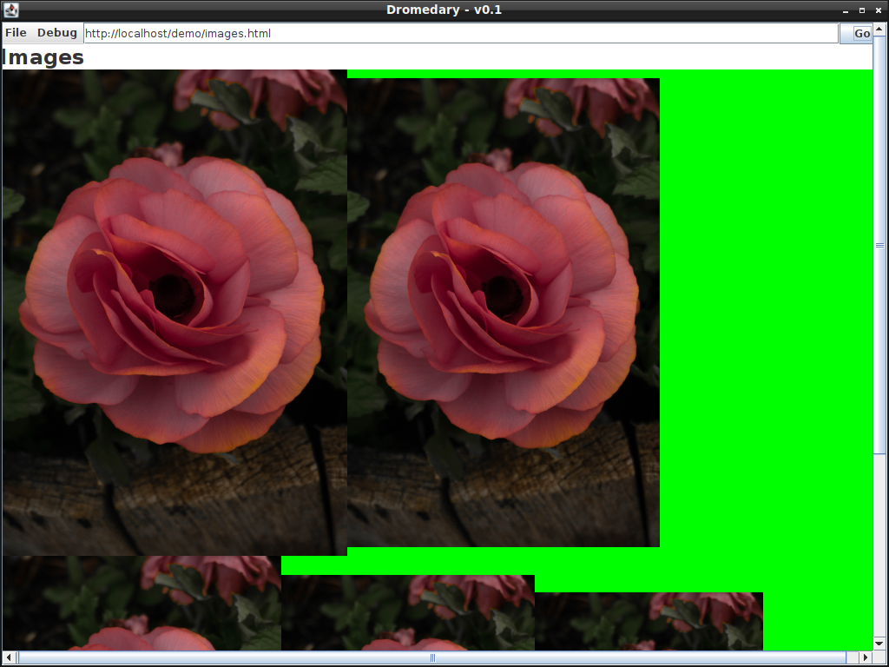Click the bottom-right smallest rose image
Screen dimensions: 889x667
click(x=649, y=621)
